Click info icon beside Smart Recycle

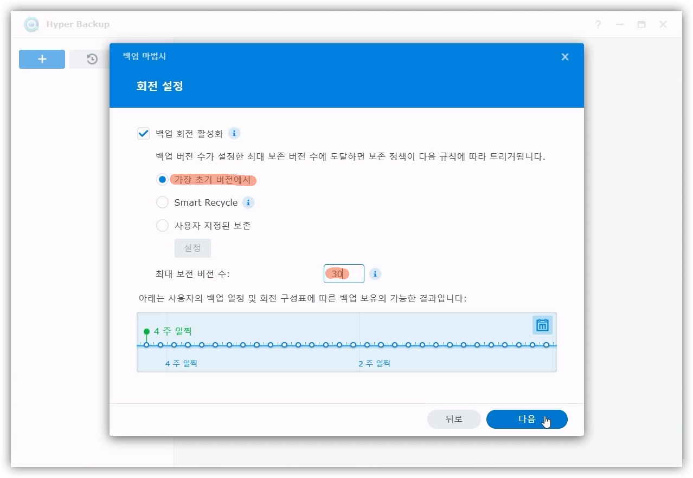click(248, 202)
